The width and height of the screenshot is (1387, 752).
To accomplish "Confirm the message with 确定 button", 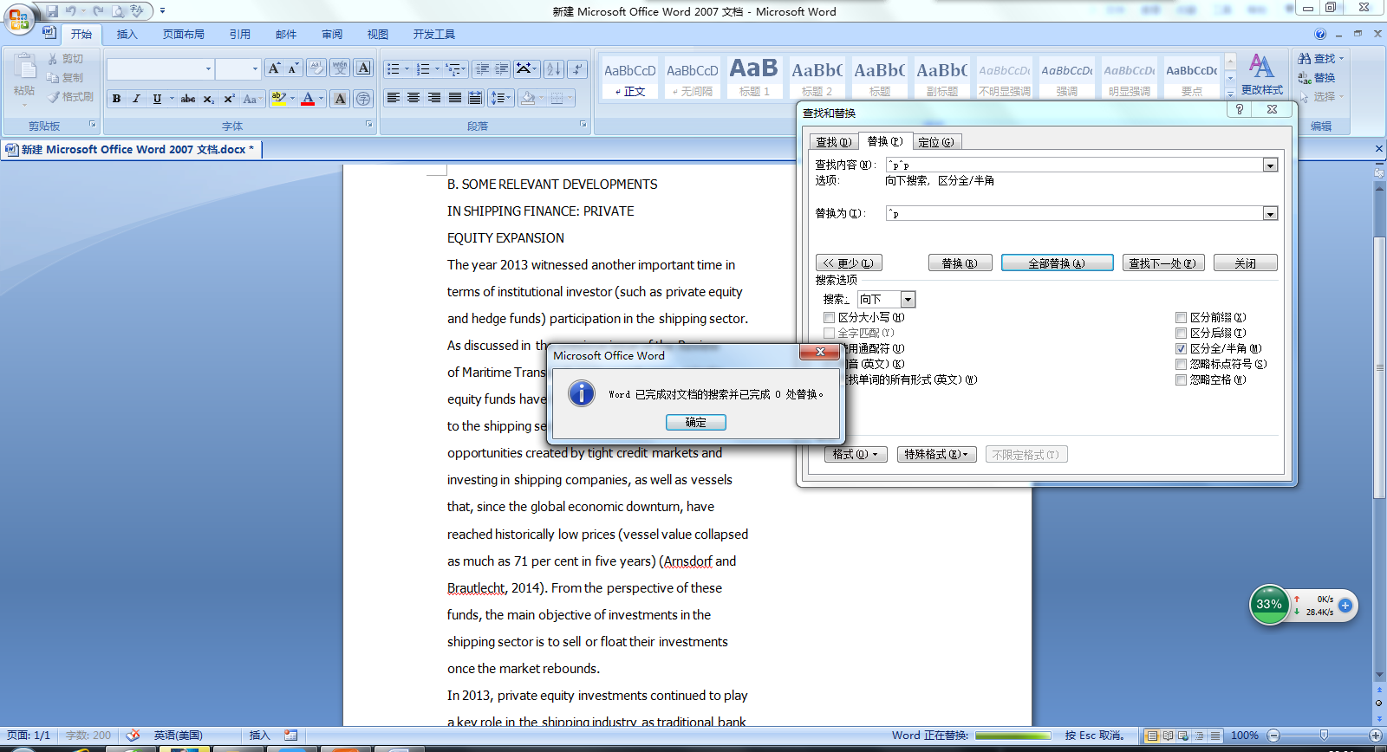I will pos(696,423).
